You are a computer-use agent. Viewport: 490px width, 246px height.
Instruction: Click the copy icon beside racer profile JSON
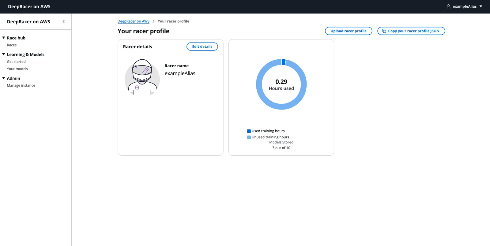(384, 31)
